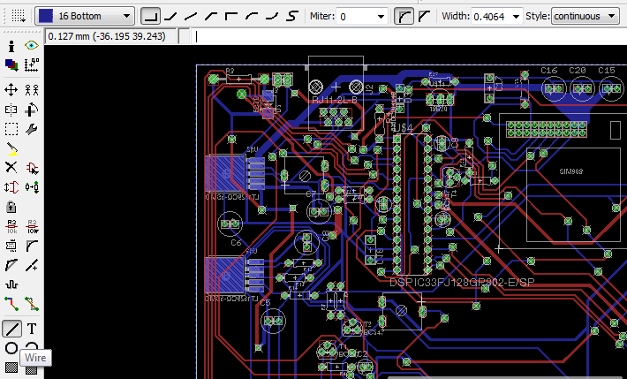Screen dimensions: 627x379
Task: Select the Lock tool padlock icon
Action: click(x=11, y=206)
